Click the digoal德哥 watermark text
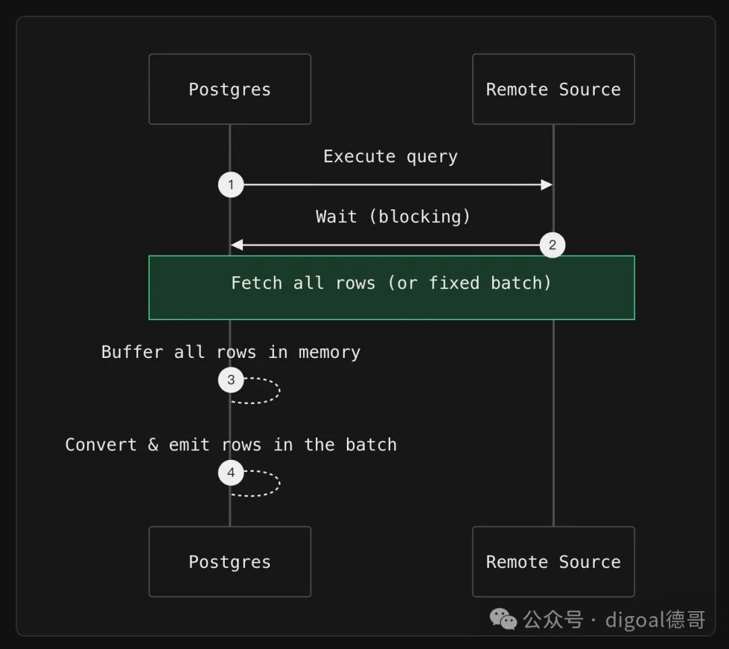This screenshot has height=649, width=729. pos(655,620)
